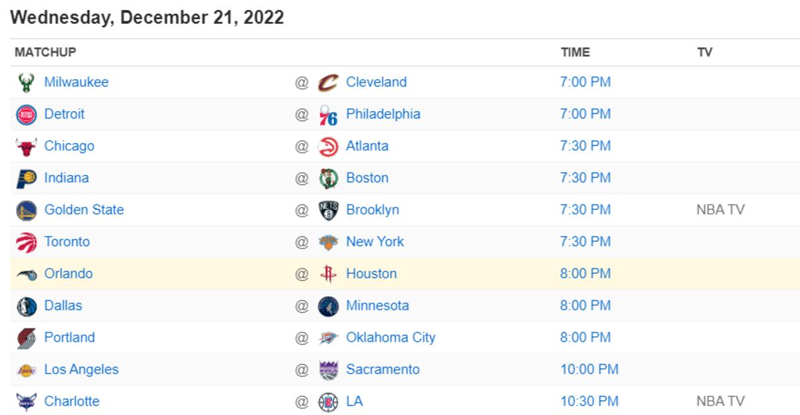
Task: Click the Cleveland Cavaliers logo icon
Action: point(328,83)
